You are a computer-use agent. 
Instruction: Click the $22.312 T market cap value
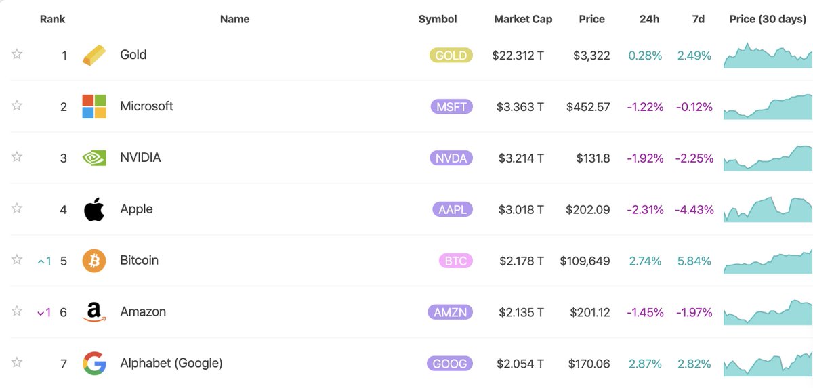coord(518,56)
